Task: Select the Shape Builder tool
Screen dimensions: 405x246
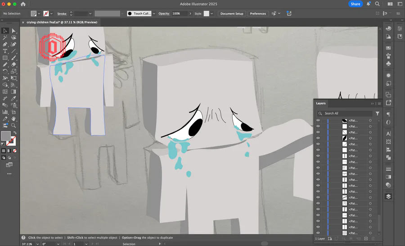Action: 5,85
